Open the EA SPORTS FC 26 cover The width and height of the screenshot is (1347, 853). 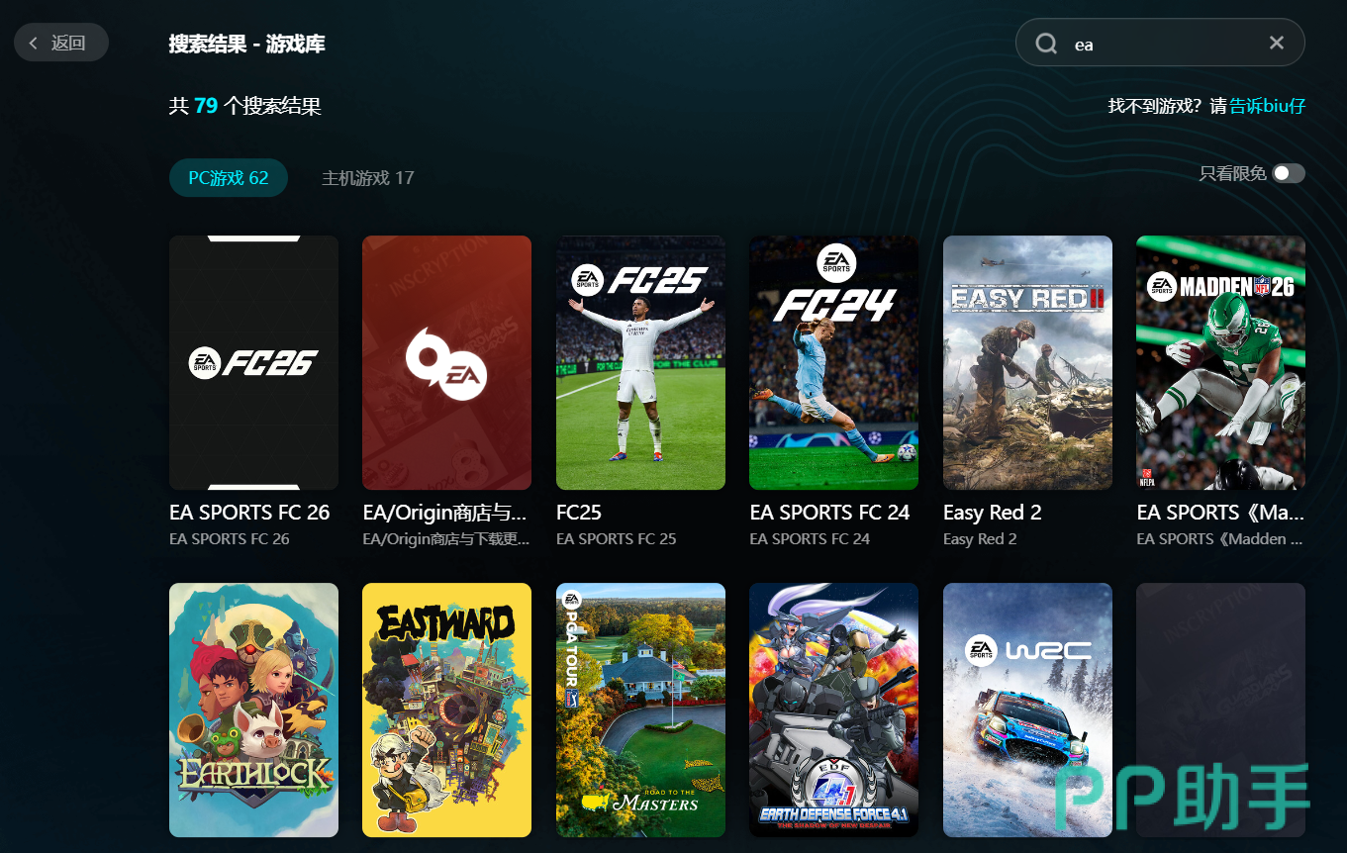(253, 362)
